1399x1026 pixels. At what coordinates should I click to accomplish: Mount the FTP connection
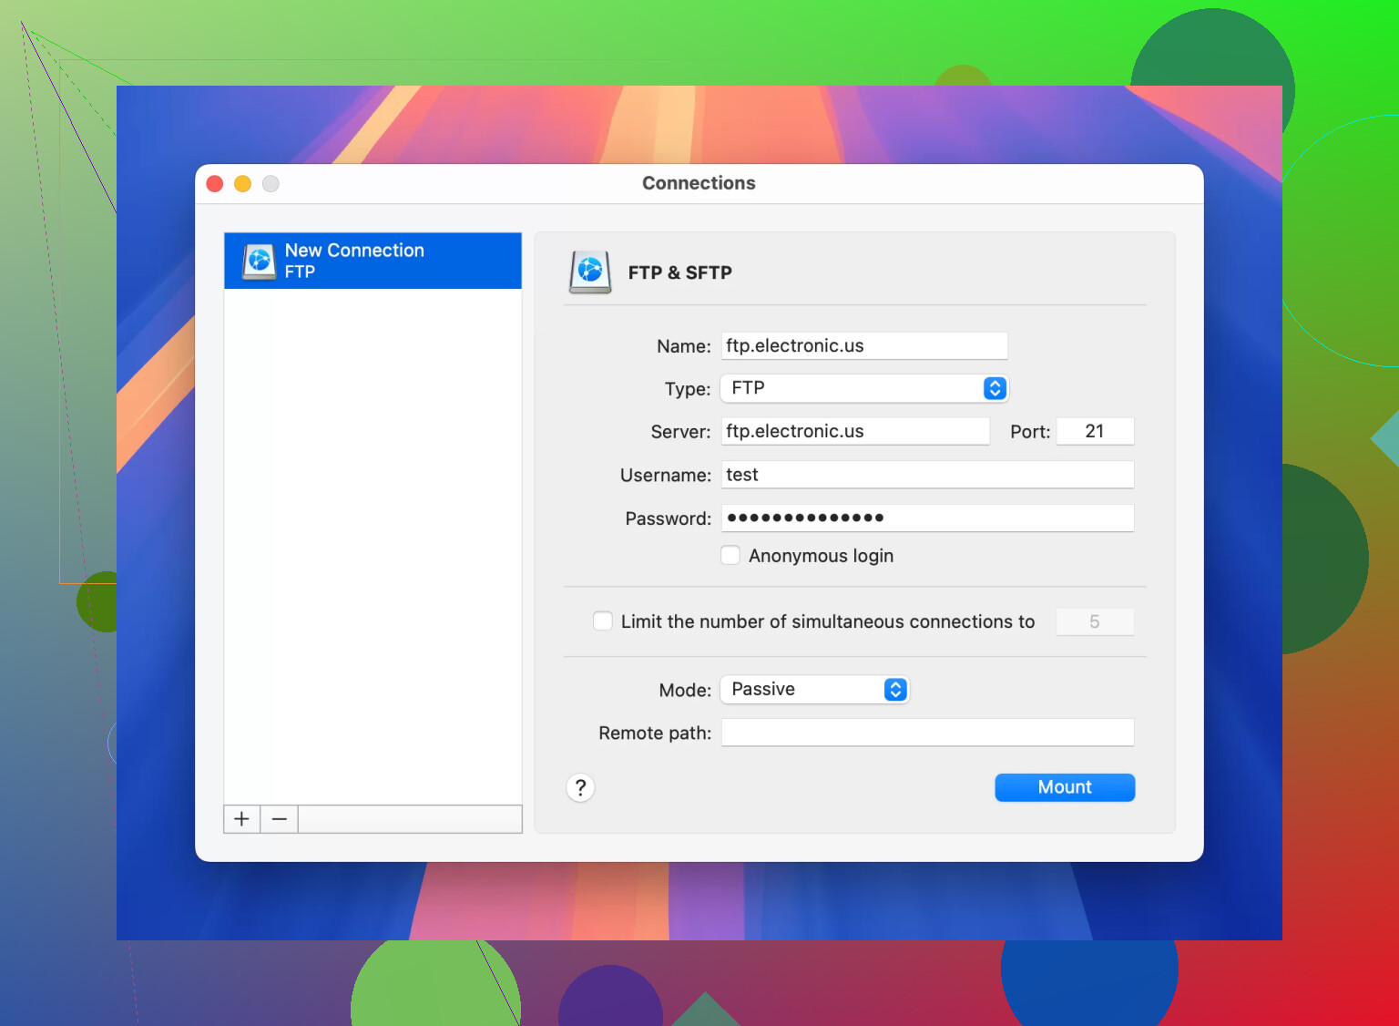(1065, 787)
